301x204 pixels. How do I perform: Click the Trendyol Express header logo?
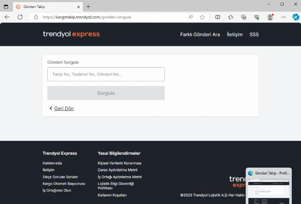tap(71, 34)
